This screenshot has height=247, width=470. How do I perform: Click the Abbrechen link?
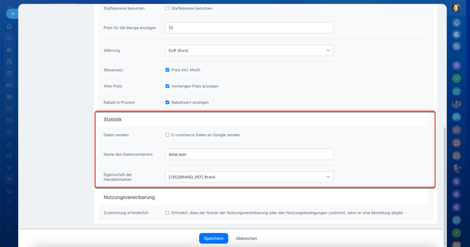pyautogui.click(x=246, y=239)
